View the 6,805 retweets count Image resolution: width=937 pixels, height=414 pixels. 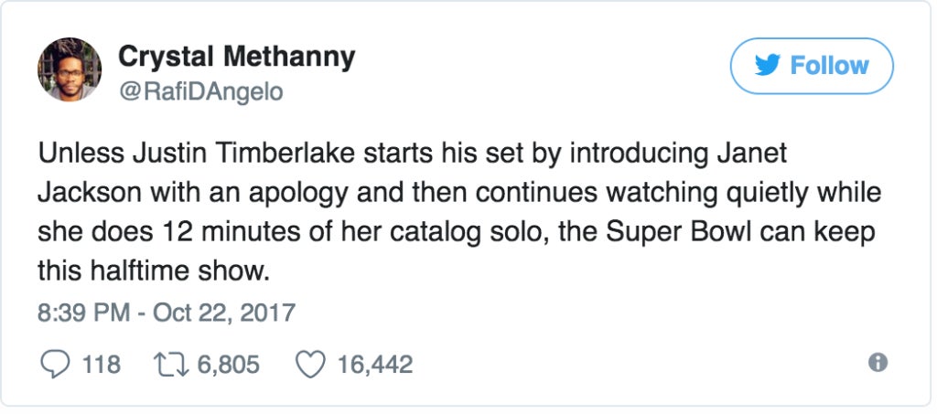[228, 364]
